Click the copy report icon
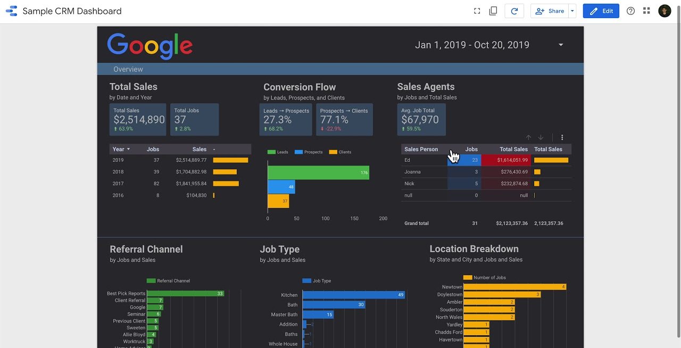The image size is (681, 348). coord(493,11)
